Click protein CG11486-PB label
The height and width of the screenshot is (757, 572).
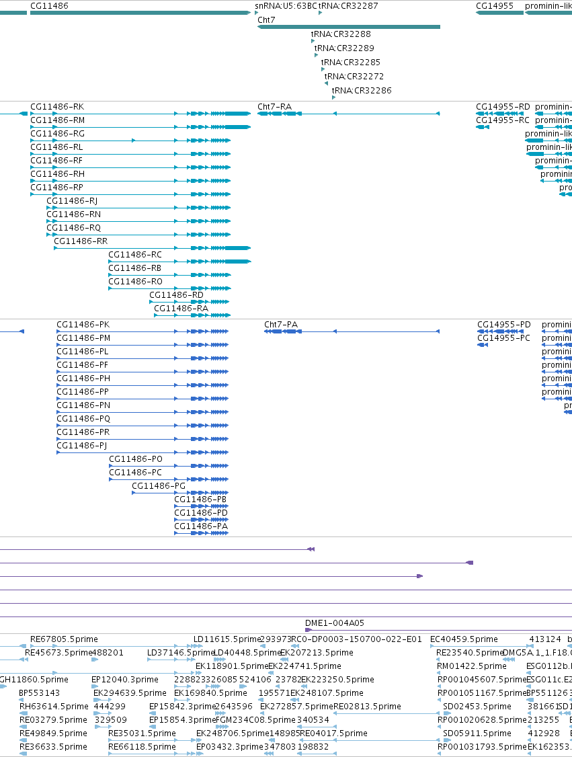200,500
